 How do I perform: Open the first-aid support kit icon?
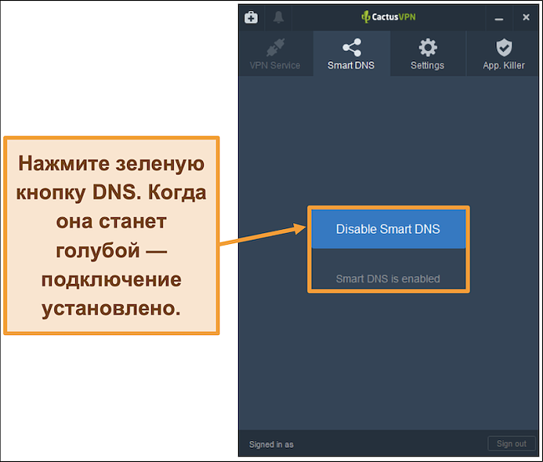coord(251,17)
